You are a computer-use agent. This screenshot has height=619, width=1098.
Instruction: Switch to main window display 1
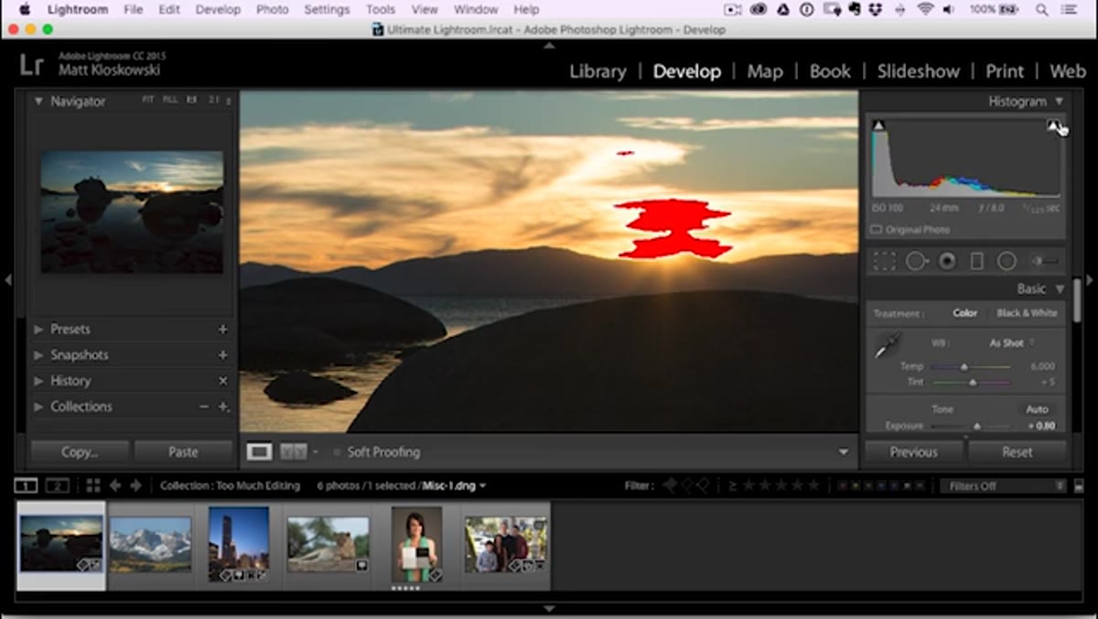(26, 485)
